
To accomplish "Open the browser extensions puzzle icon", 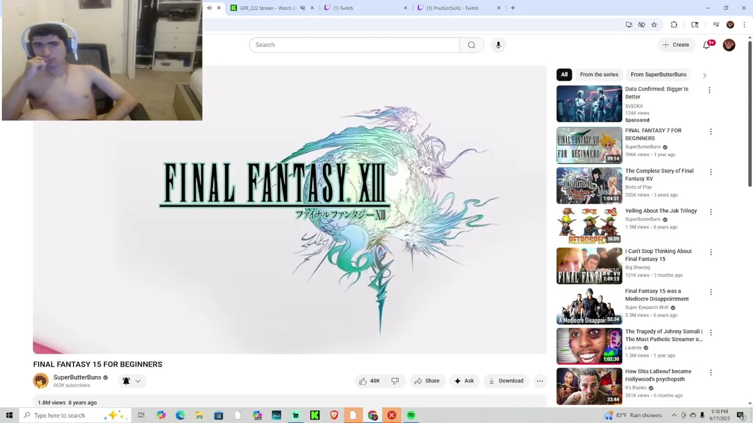I will coord(674,25).
